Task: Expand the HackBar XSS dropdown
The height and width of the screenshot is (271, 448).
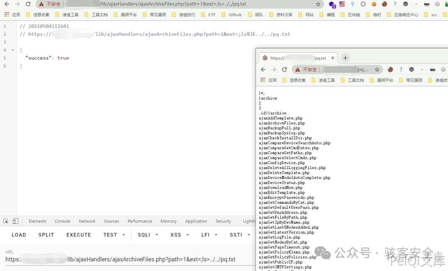Action: (x=180, y=235)
